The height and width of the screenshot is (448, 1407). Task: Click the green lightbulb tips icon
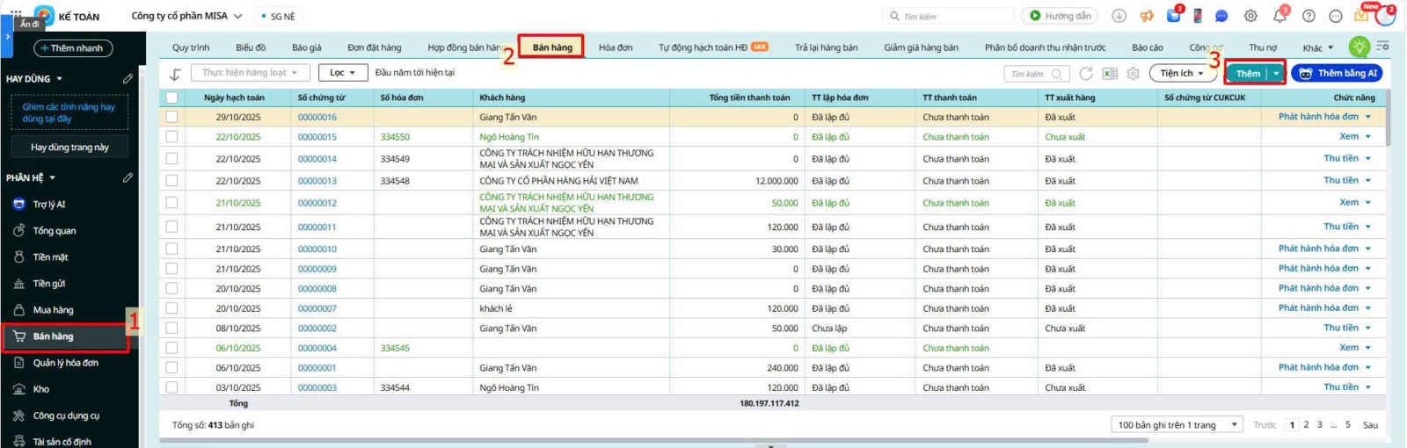click(1360, 47)
